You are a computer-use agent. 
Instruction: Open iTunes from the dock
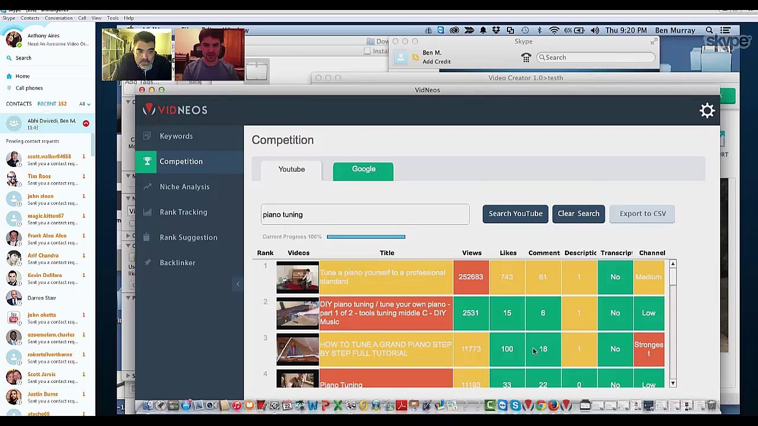tap(237, 405)
